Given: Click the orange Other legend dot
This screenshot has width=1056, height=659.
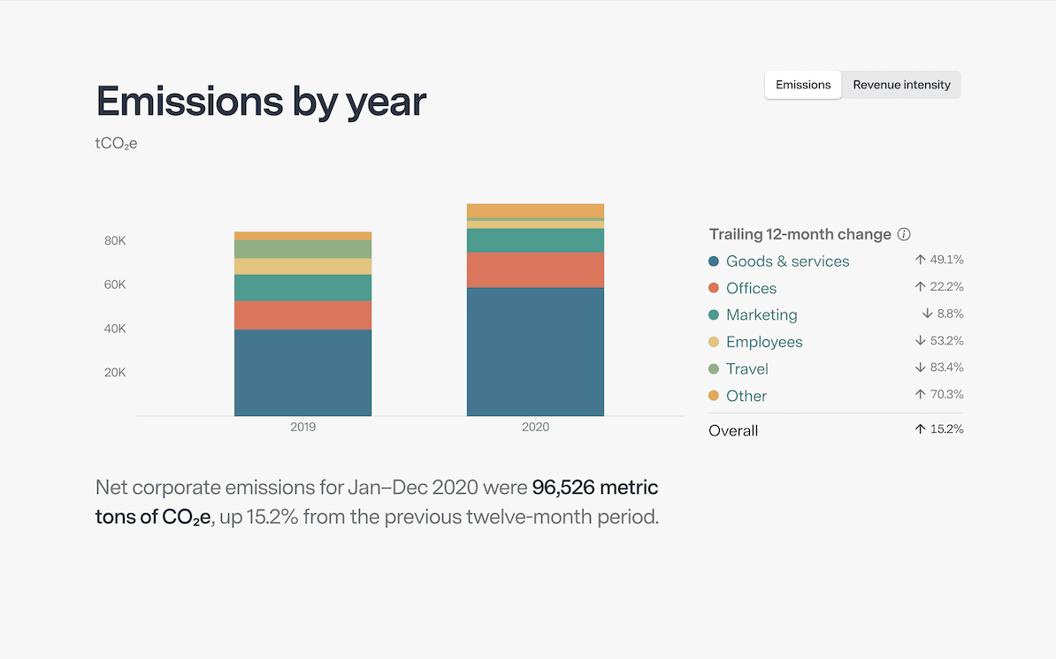Looking at the screenshot, I should [x=714, y=396].
